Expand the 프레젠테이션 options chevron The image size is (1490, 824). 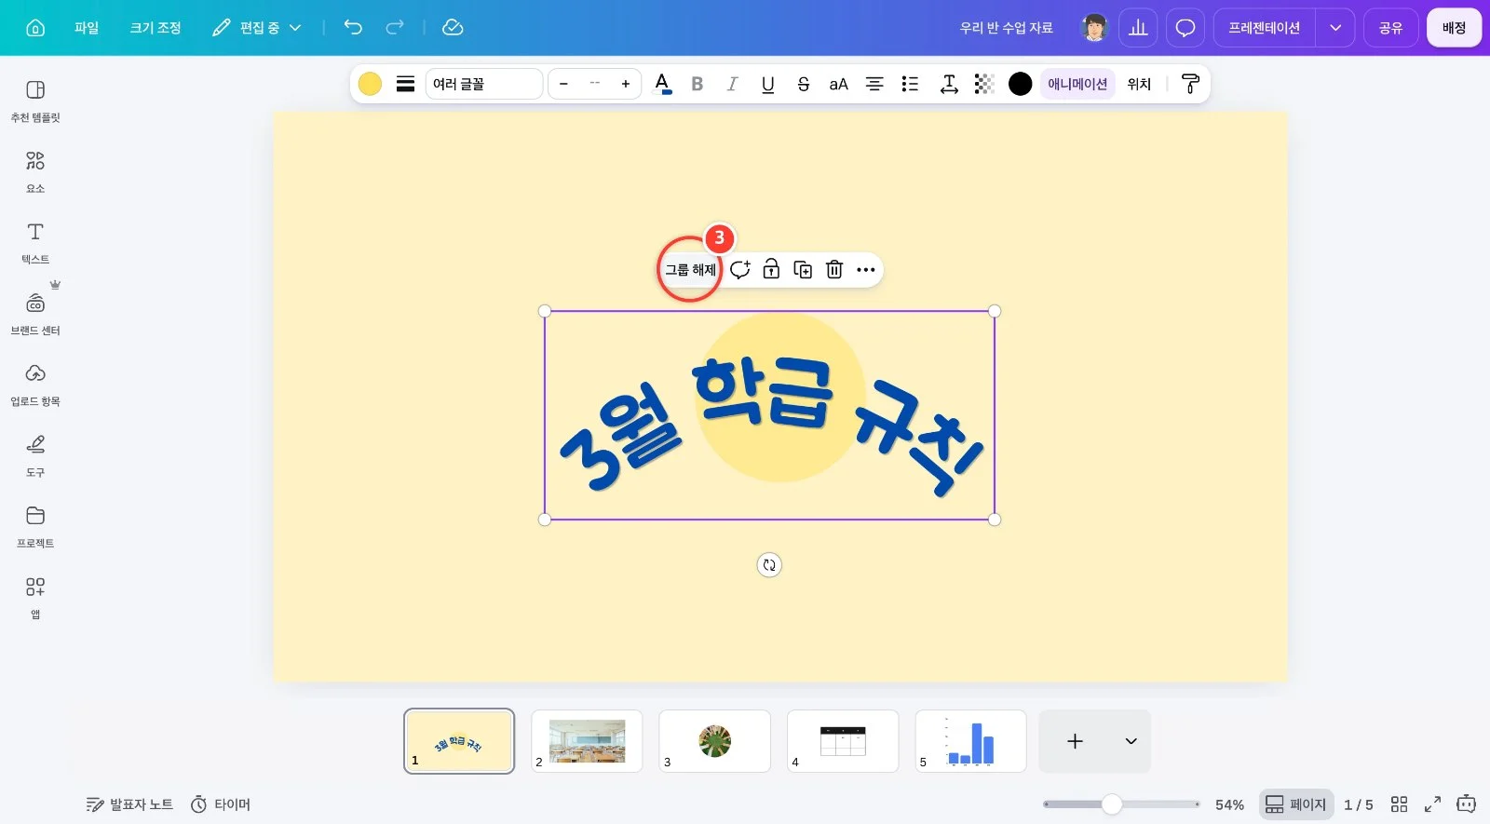tap(1335, 28)
